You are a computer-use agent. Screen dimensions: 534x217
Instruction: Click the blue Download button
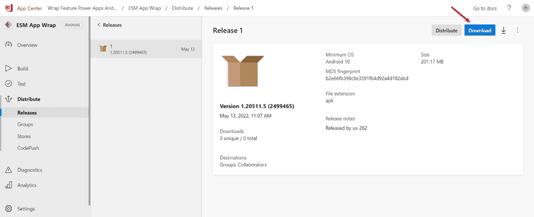(x=480, y=30)
